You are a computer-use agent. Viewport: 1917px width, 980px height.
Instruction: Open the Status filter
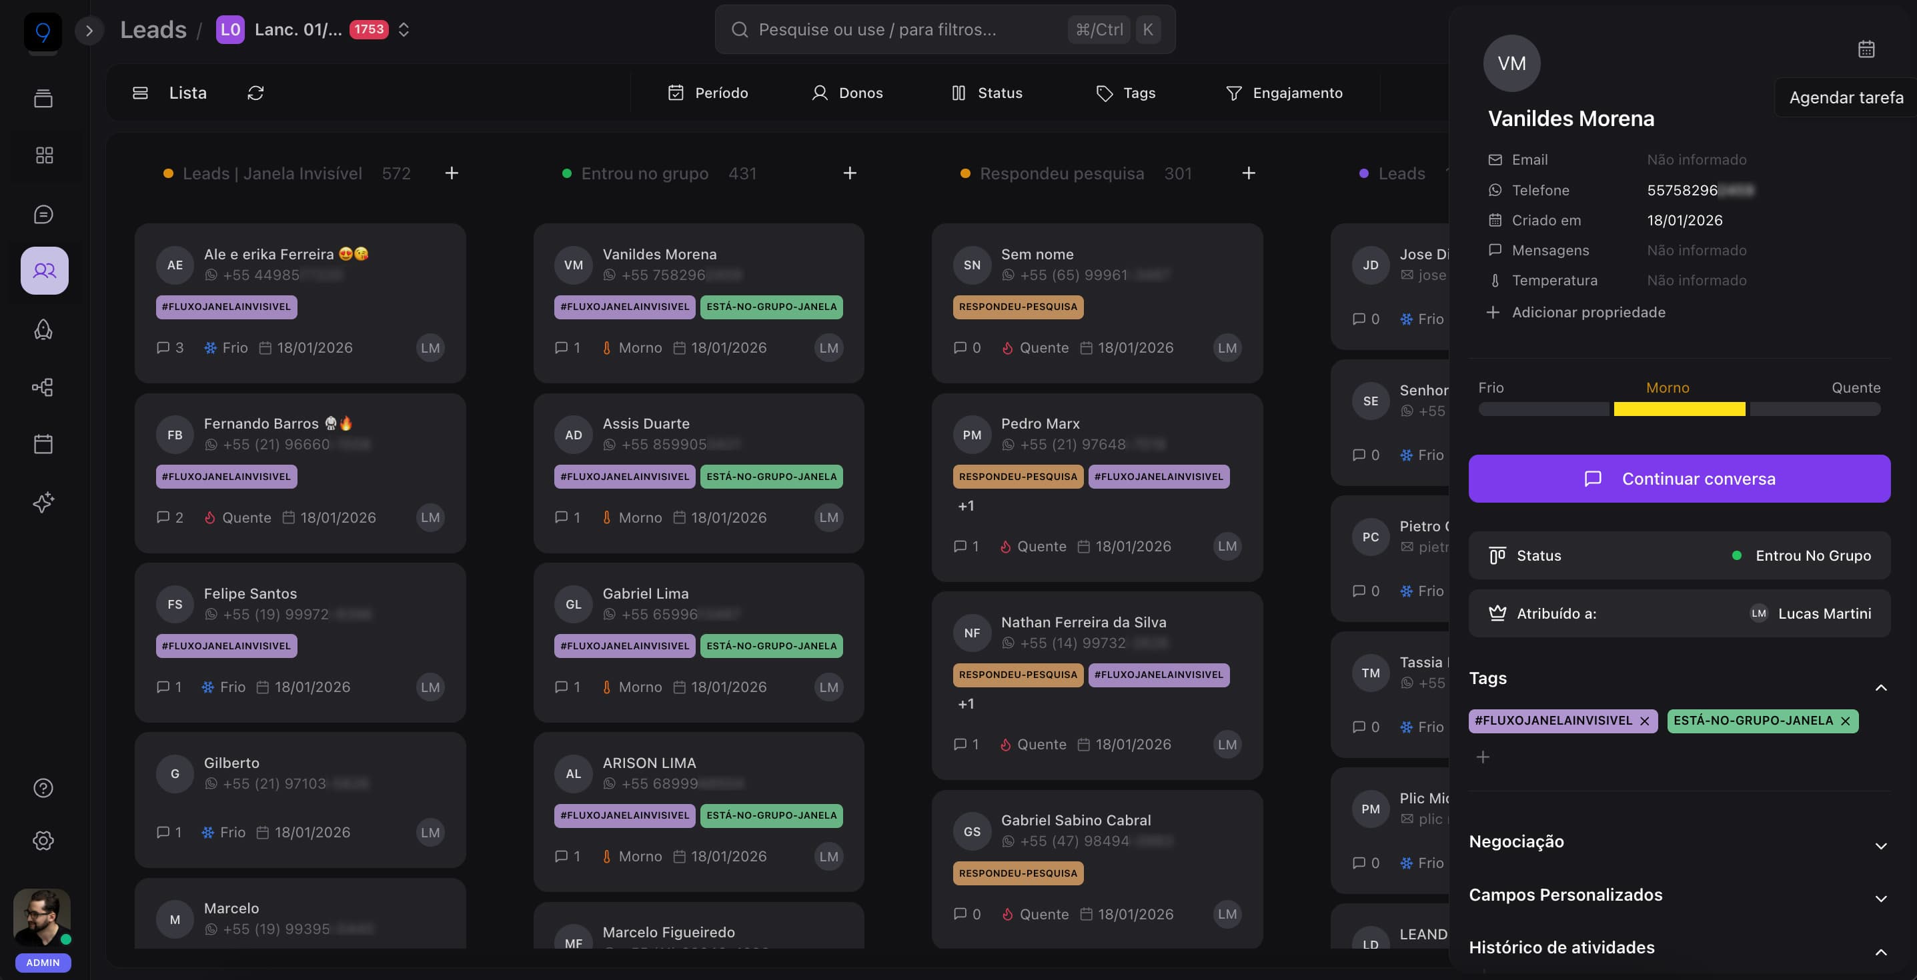[987, 93]
